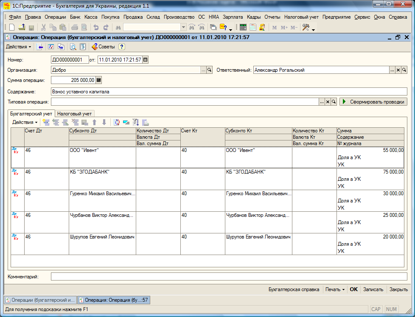This screenshot has width=415, height=317.
Task: Click into the Содержание input field
Action: click(x=229, y=92)
